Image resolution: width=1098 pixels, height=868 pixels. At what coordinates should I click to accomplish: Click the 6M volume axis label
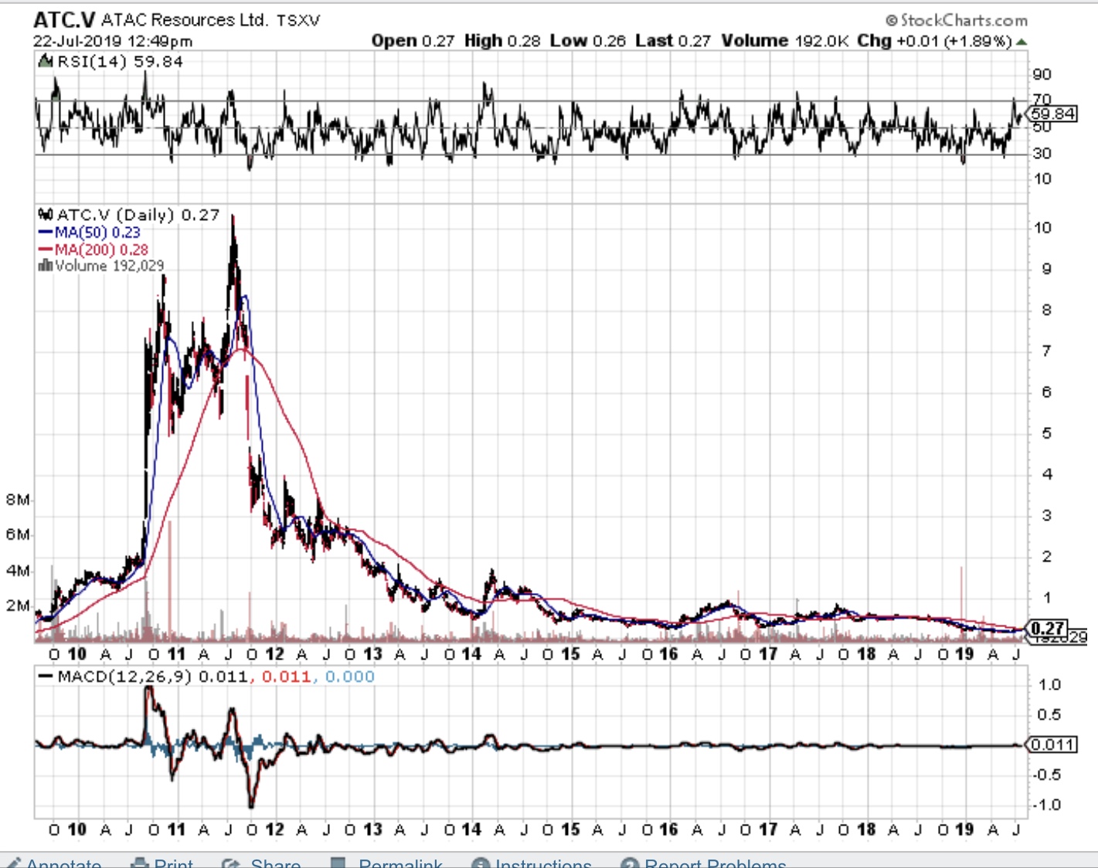pos(18,534)
